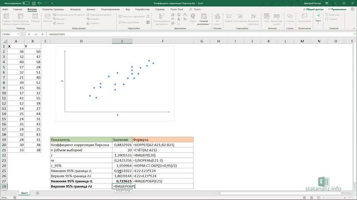
Task: Undo the last action
Action: point(39,3)
